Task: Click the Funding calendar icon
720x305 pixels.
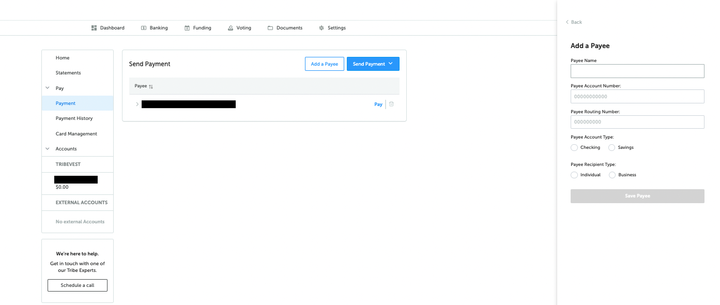Action: click(187, 28)
